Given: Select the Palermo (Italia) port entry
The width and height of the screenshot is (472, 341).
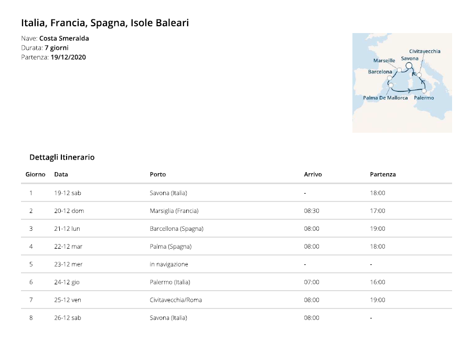Looking at the screenshot, I should [170, 282].
